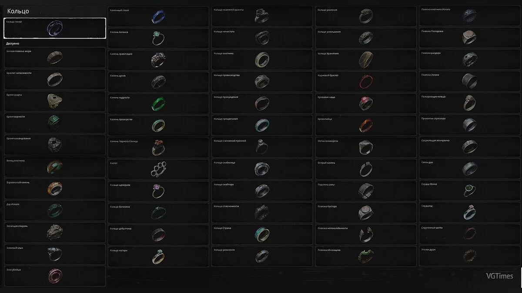Pick the Кастет brass knuckles ring
522x293 pixels.
(158, 169)
